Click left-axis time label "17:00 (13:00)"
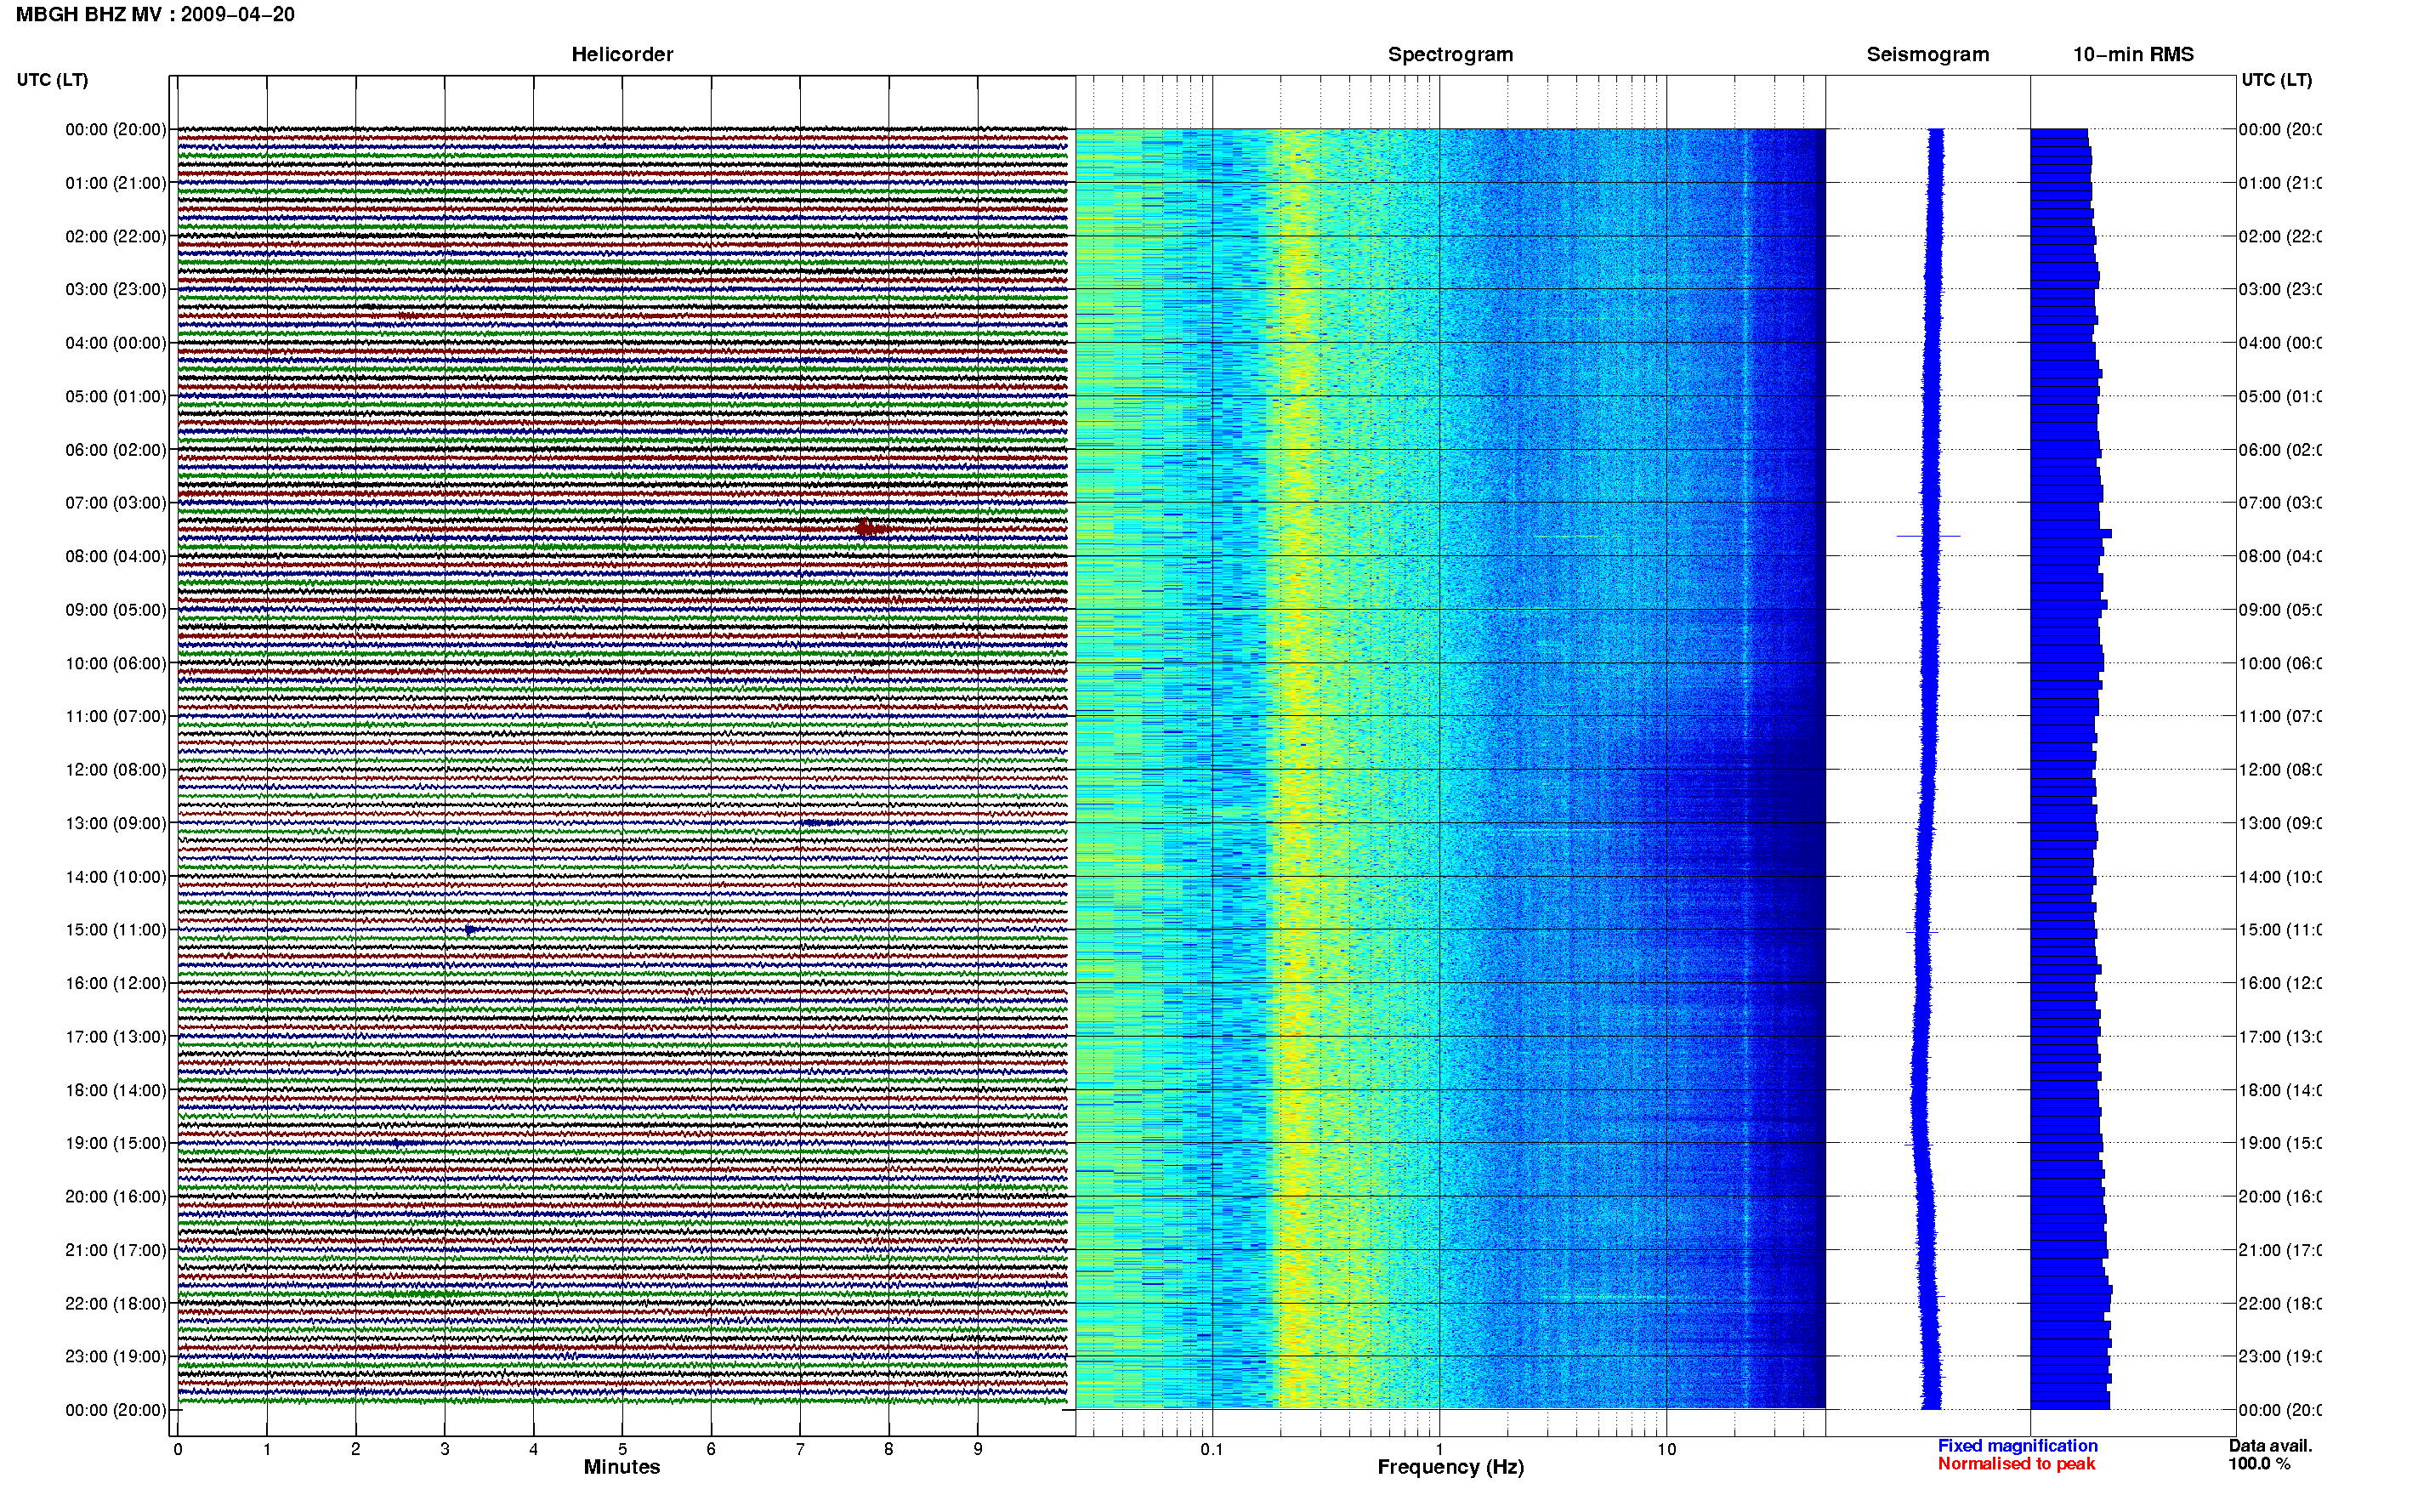Viewport: 2418px width, 1512px height. pyautogui.click(x=116, y=1037)
